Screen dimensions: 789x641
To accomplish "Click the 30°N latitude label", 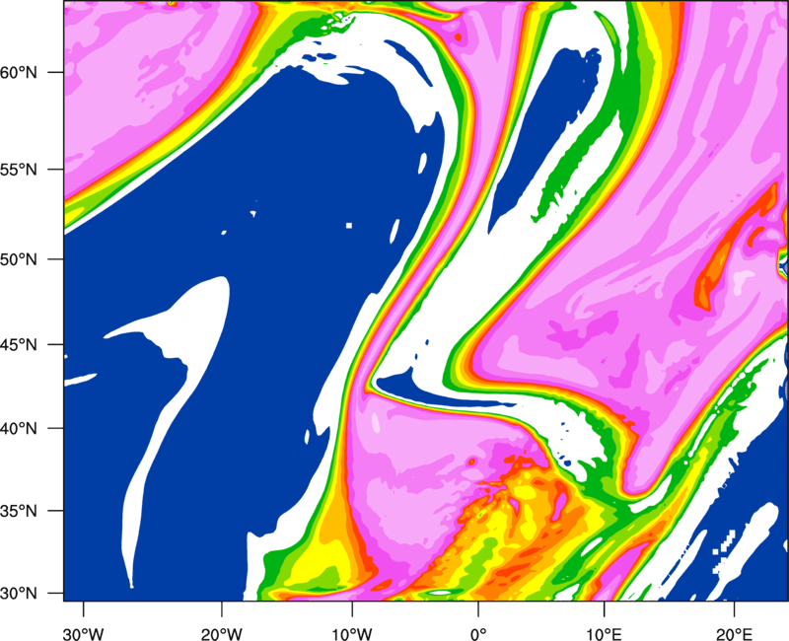I will click(19, 594).
